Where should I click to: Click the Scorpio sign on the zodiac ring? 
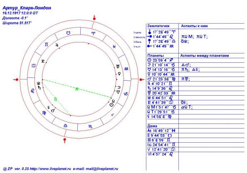click(x=90, y=126)
